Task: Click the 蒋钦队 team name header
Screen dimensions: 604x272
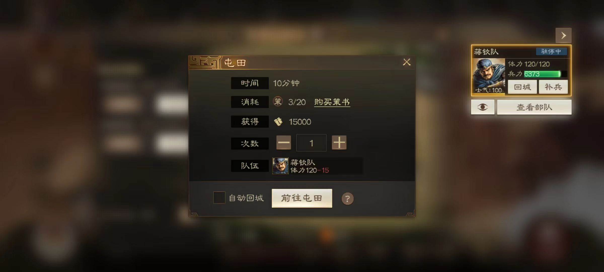Action: pyautogui.click(x=486, y=52)
